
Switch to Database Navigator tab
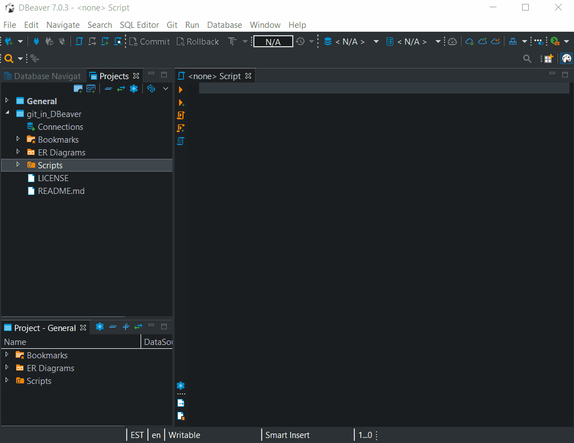[x=43, y=76]
